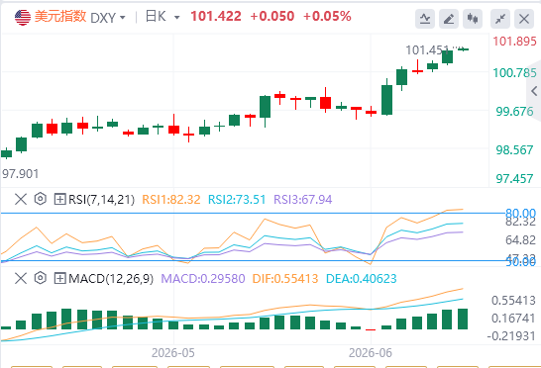
Task: Toggle the RSI plus box expander
Action: click(x=59, y=199)
